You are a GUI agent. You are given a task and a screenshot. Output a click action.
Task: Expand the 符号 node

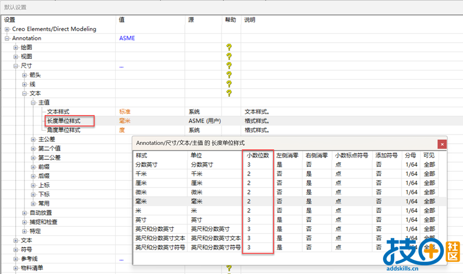(x=16, y=250)
